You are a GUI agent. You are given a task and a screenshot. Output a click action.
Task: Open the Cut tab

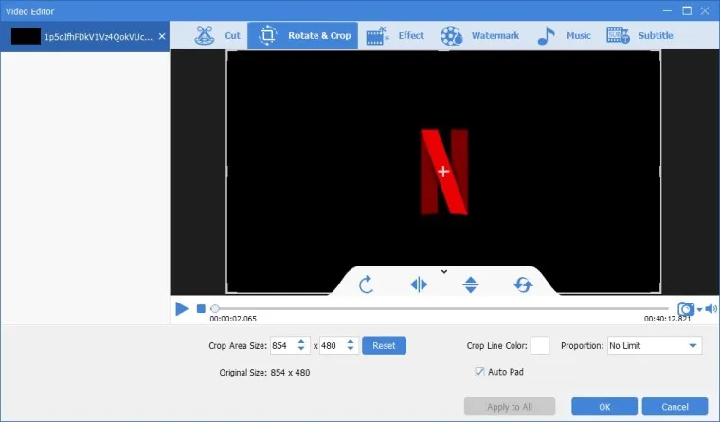click(x=218, y=35)
